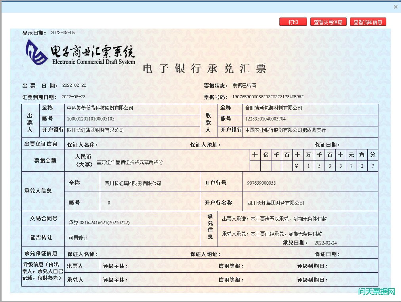Select transferability value 可再转让
The height and width of the screenshot is (302, 401).
(x=78, y=238)
